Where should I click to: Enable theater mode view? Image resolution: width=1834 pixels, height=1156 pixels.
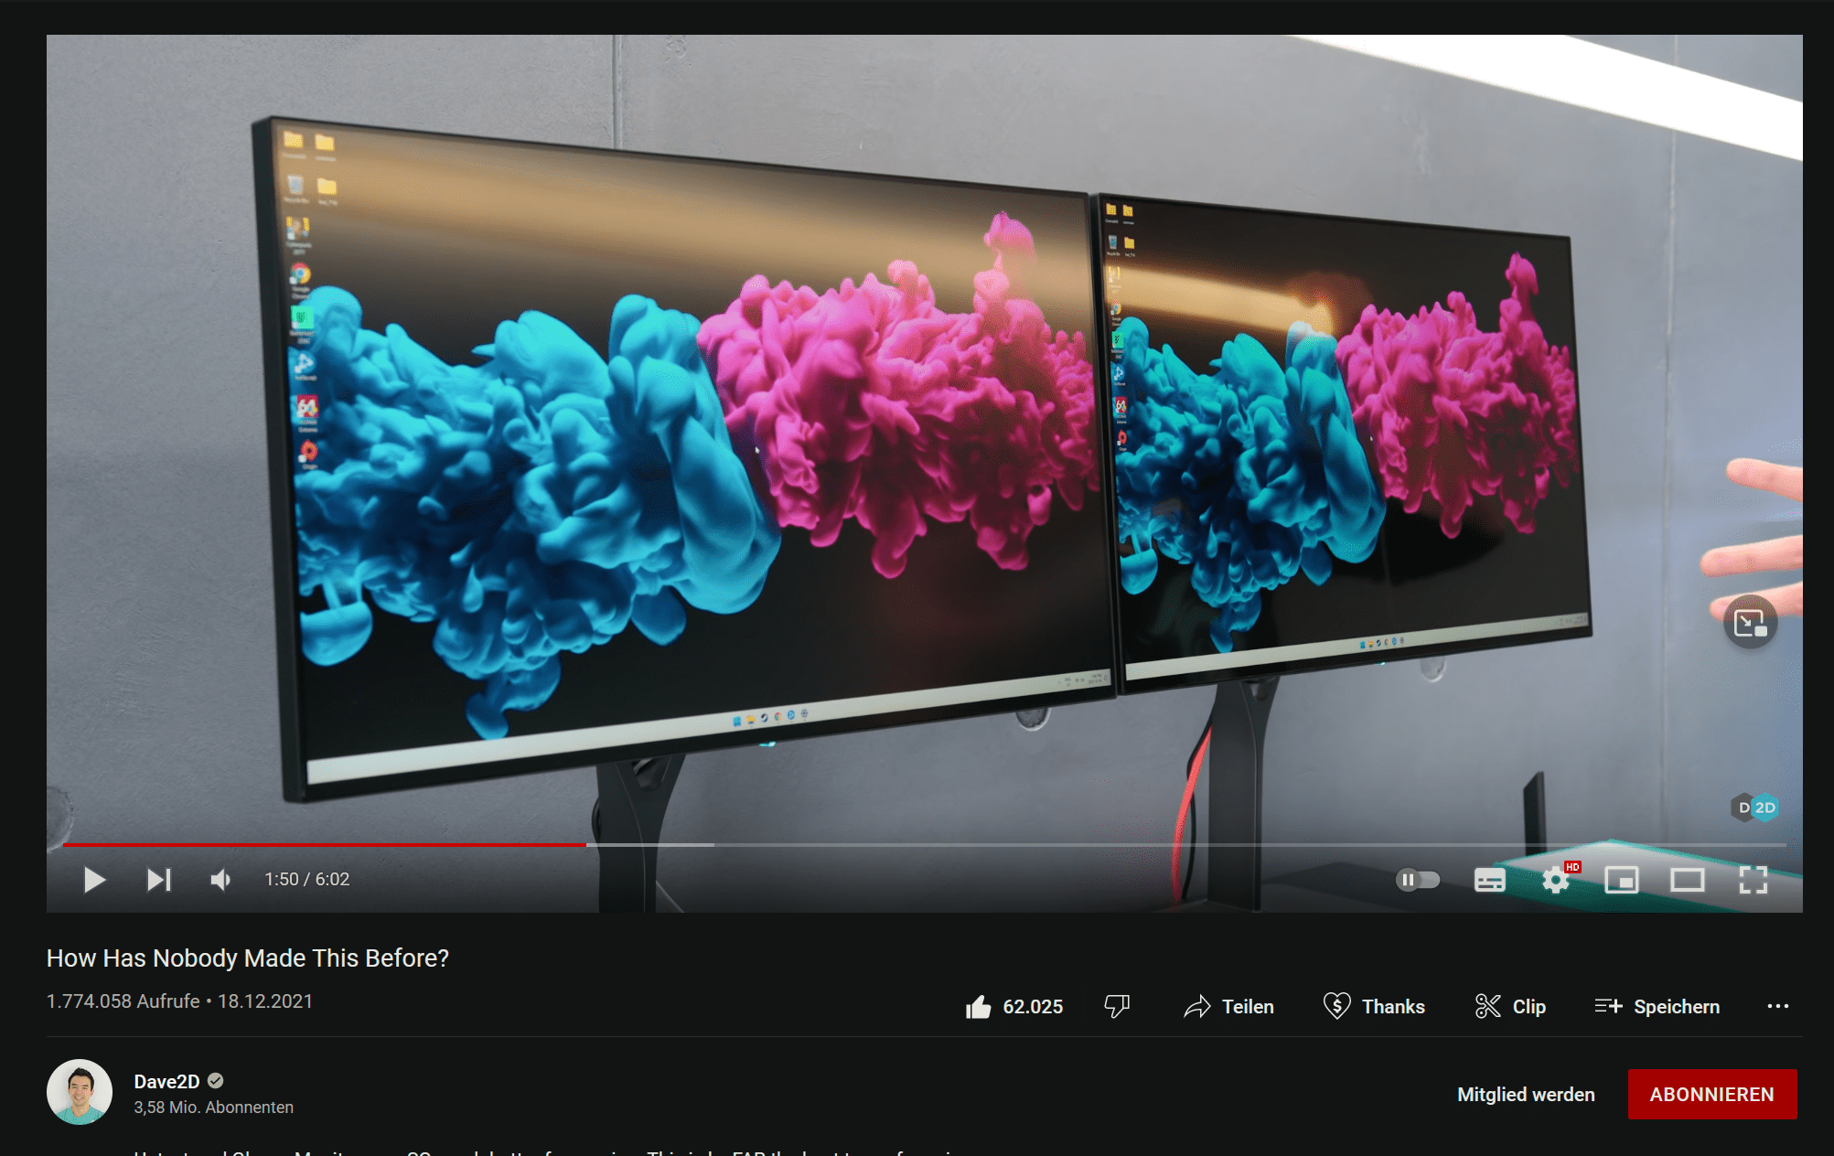pyautogui.click(x=1687, y=880)
